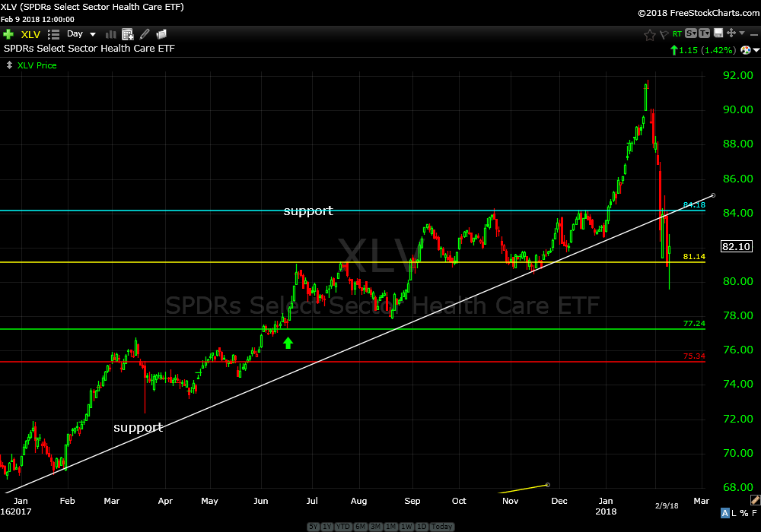This screenshot has height=532, width=761.
Task: Select the pencil drawing tool
Action: tap(145, 34)
